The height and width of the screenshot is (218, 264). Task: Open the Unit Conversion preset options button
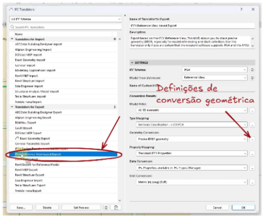tap(252, 182)
